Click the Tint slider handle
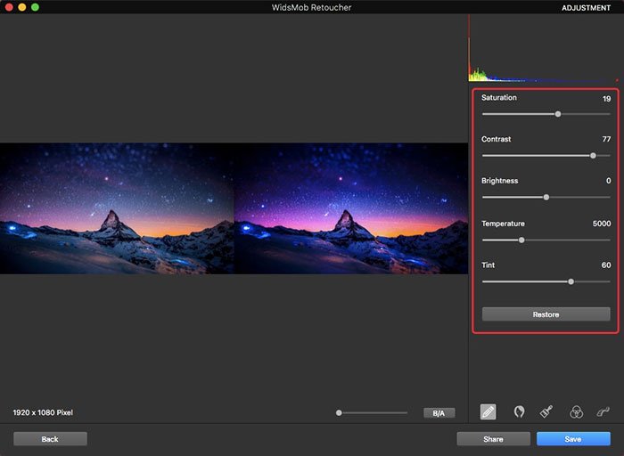 pos(571,281)
